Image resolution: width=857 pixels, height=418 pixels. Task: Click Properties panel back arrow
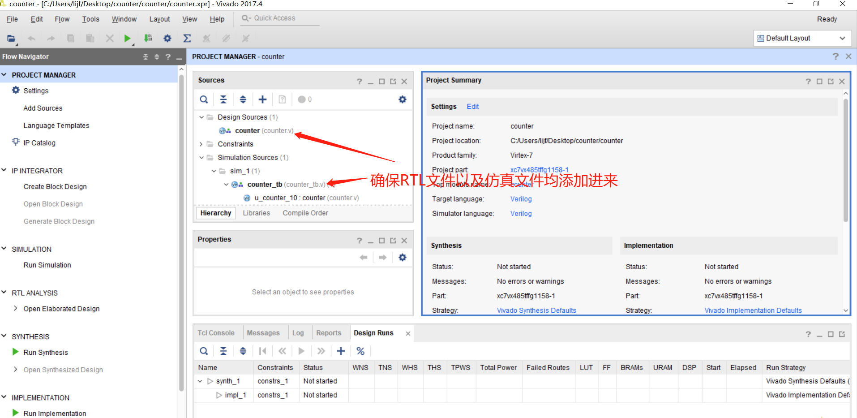(364, 258)
